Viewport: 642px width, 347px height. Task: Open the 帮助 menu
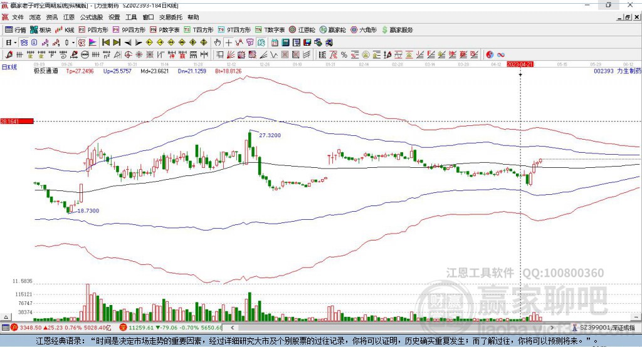[x=193, y=17]
